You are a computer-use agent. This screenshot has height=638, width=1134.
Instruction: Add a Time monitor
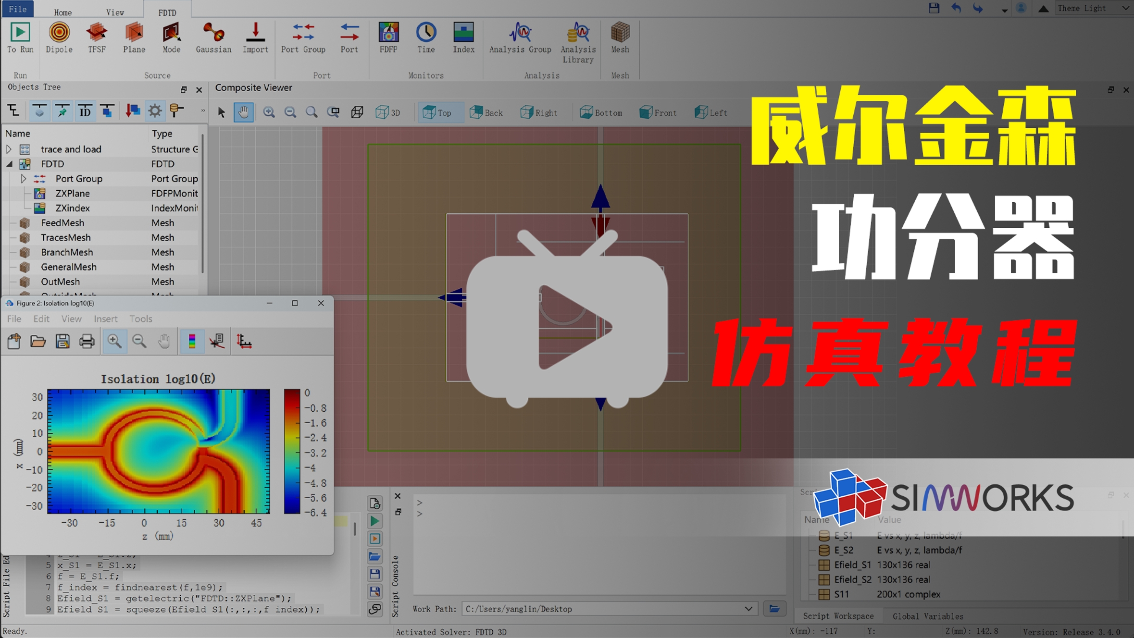click(x=426, y=37)
